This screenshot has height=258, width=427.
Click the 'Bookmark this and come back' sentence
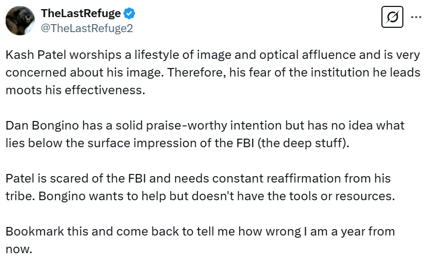(x=200, y=239)
